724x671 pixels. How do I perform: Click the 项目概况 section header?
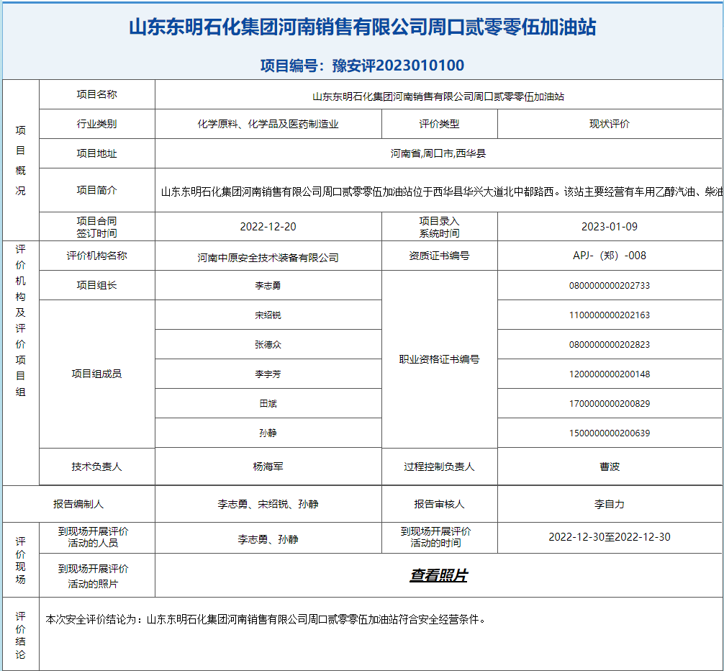(x=21, y=160)
